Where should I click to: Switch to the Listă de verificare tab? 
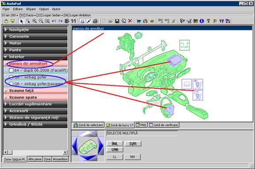pyautogui.click(x=164, y=125)
